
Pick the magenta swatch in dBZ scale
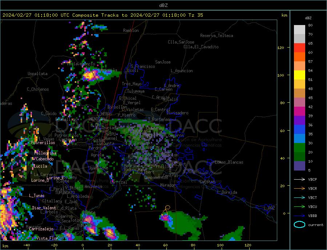[x=299, y=111]
